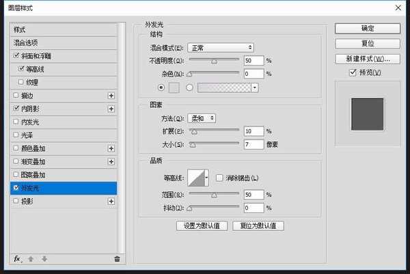Toggle the 外发光 checkbox

point(16,188)
